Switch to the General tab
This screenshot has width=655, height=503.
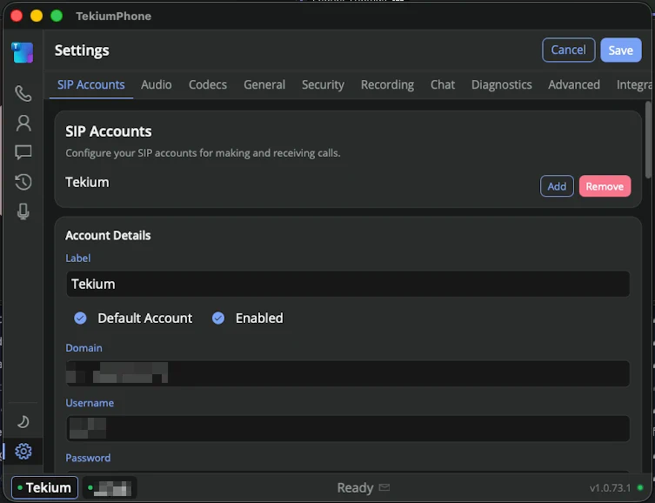pyautogui.click(x=264, y=84)
